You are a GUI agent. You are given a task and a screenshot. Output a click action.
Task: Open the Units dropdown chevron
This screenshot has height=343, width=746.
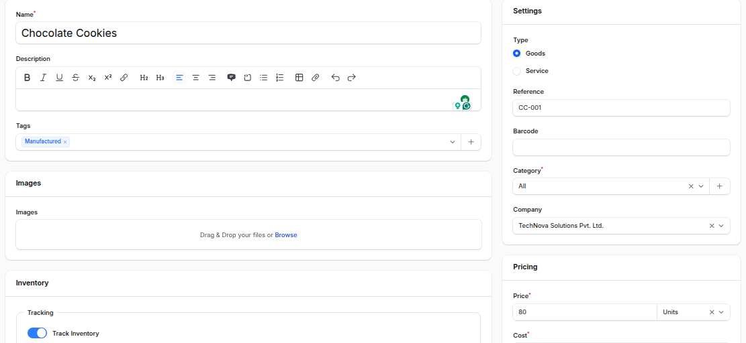click(x=721, y=312)
